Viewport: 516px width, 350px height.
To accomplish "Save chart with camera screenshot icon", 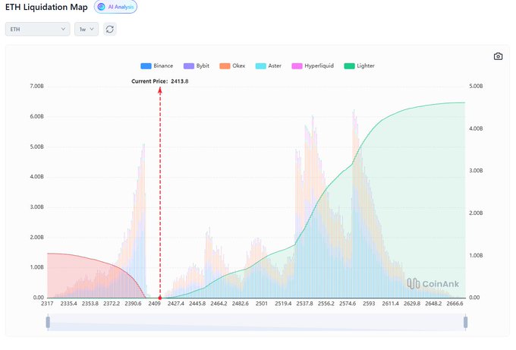I will 498,56.
